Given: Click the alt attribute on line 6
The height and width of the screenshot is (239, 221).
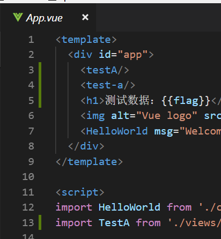Looking at the screenshot, I should pos(120,116).
